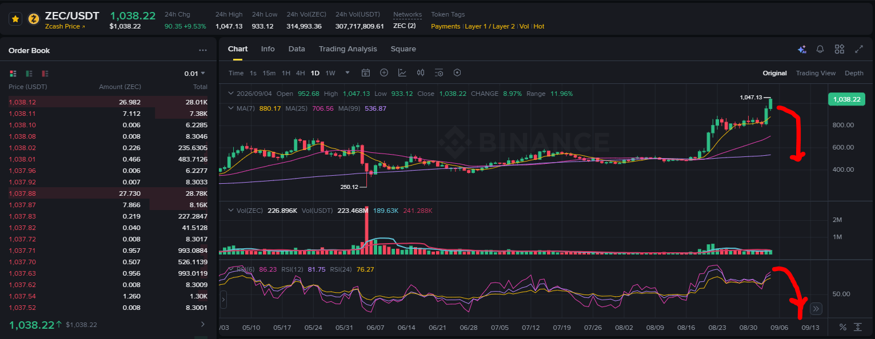Open more time intervals dropdown arrow
The image size is (875, 339).
(x=347, y=73)
